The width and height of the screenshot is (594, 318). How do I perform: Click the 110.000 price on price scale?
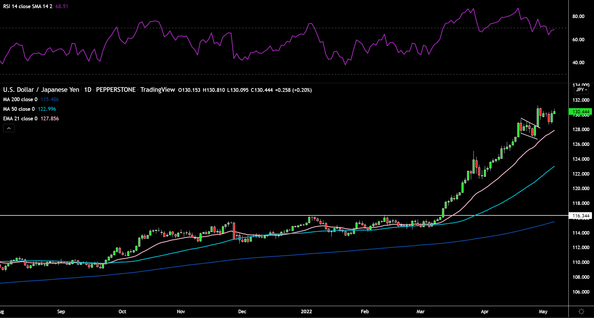coord(581,262)
